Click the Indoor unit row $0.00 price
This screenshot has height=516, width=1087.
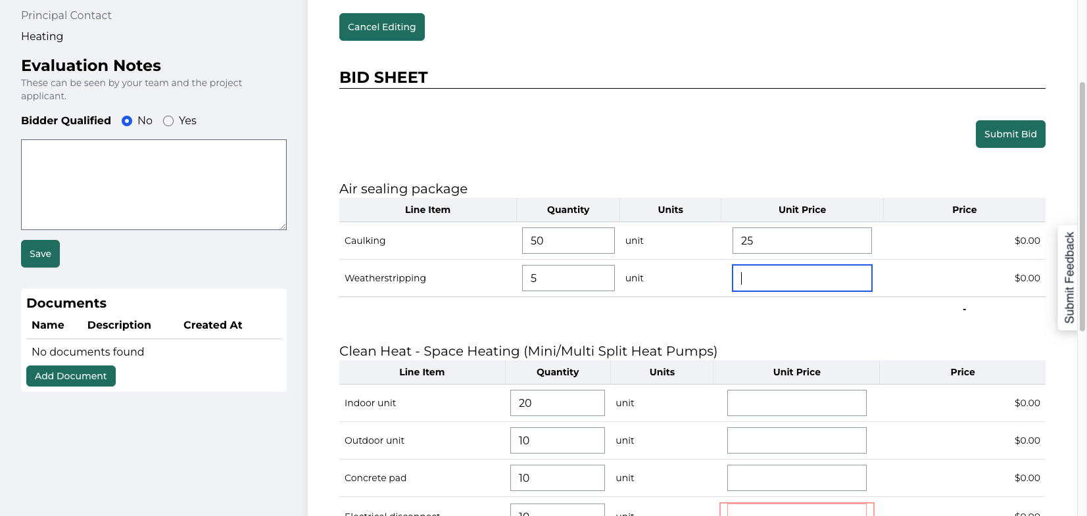1027,403
